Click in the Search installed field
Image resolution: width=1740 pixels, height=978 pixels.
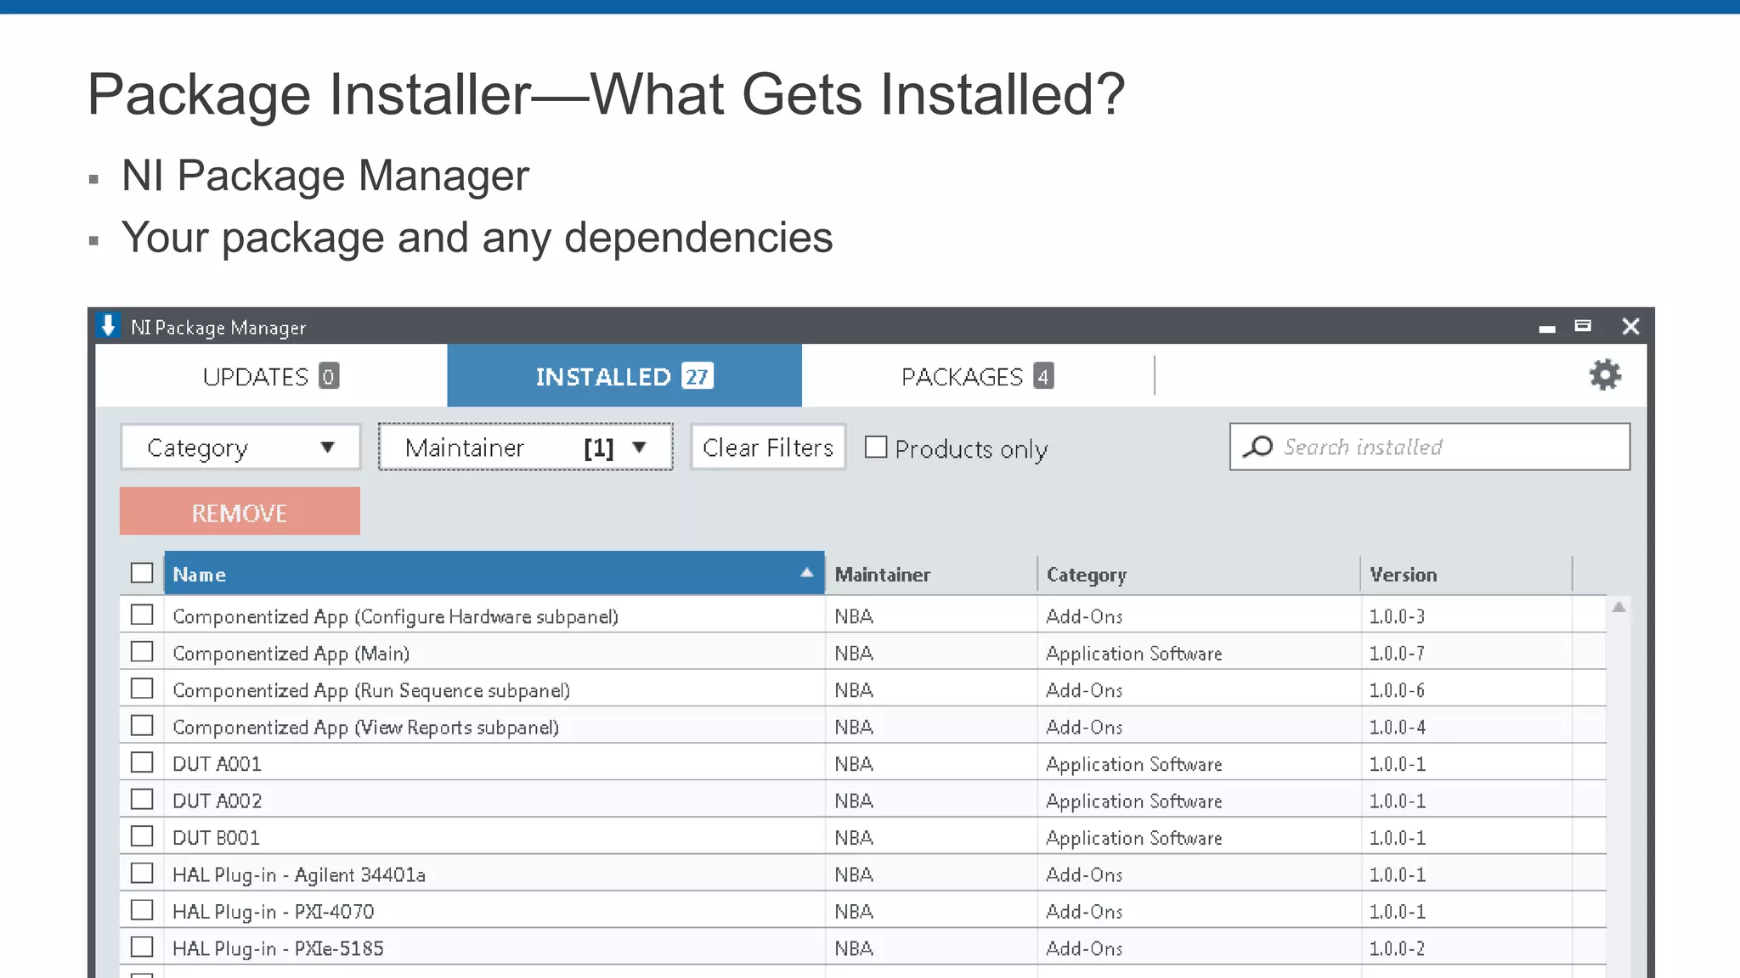click(x=1430, y=447)
